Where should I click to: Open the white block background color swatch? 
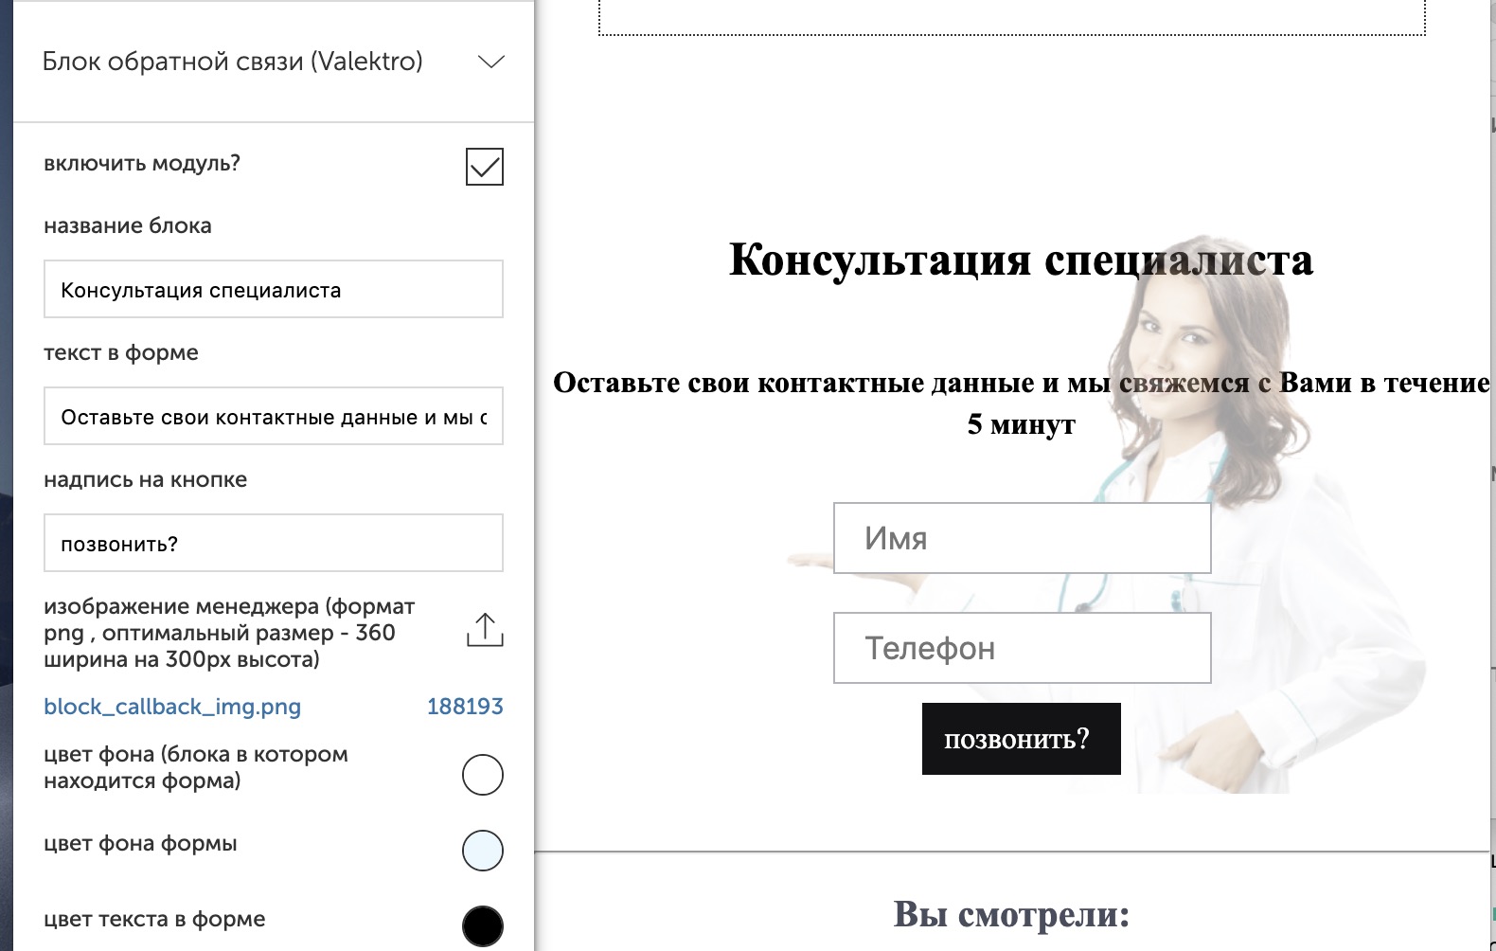pyautogui.click(x=482, y=775)
